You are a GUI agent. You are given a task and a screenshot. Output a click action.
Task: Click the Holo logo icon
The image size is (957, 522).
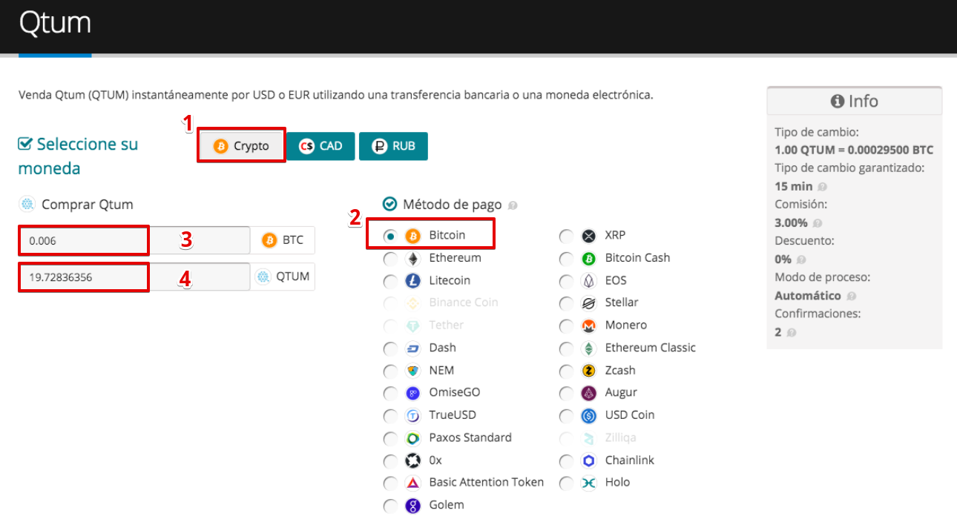pyautogui.click(x=589, y=483)
